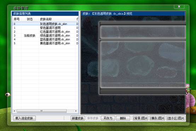
Task: Open the [背景]图片 picker
Action: [x=140, y=118]
